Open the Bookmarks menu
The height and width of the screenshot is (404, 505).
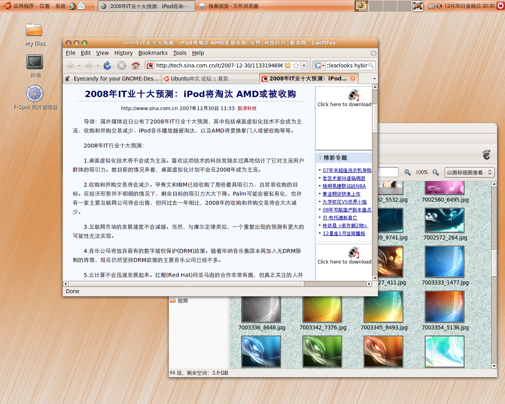(x=153, y=53)
